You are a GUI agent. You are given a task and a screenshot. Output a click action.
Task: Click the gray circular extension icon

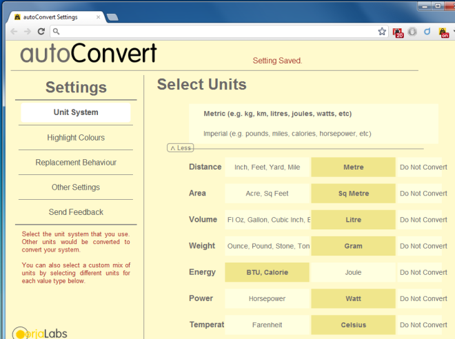tap(412, 32)
